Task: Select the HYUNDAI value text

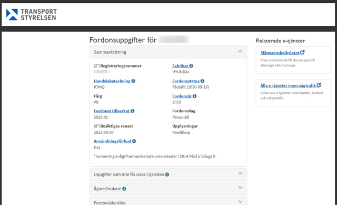Action: pyautogui.click(x=181, y=72)
